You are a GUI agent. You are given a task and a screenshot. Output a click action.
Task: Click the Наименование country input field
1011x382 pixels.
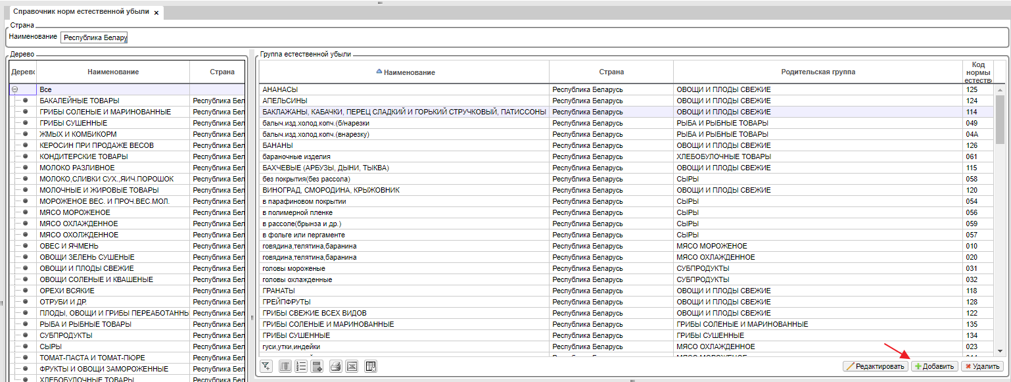coord(95,37)
